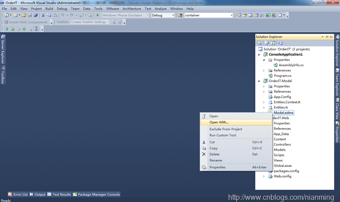The height and width of the screenshot is (202, 340).
Task: Open the Analyze menu
Action: pos(160,8)
